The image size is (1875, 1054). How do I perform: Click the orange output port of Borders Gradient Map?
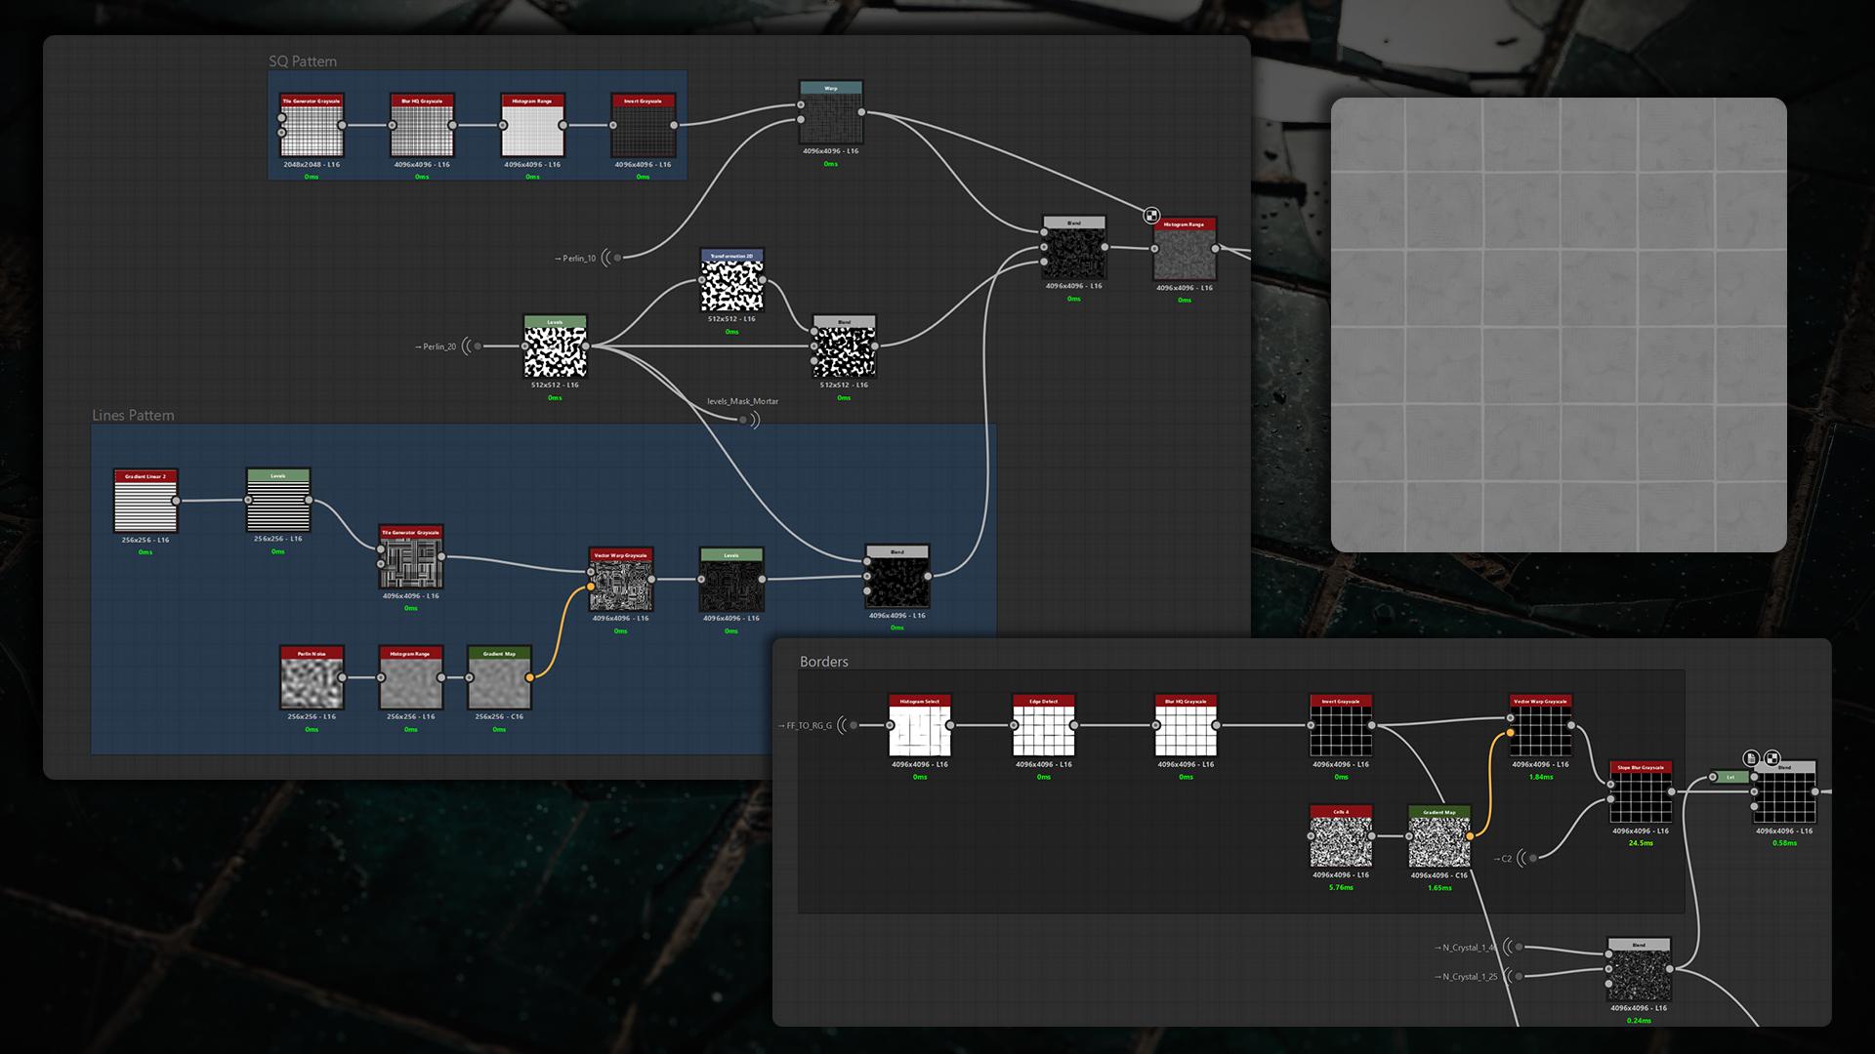coord(1470,836)
